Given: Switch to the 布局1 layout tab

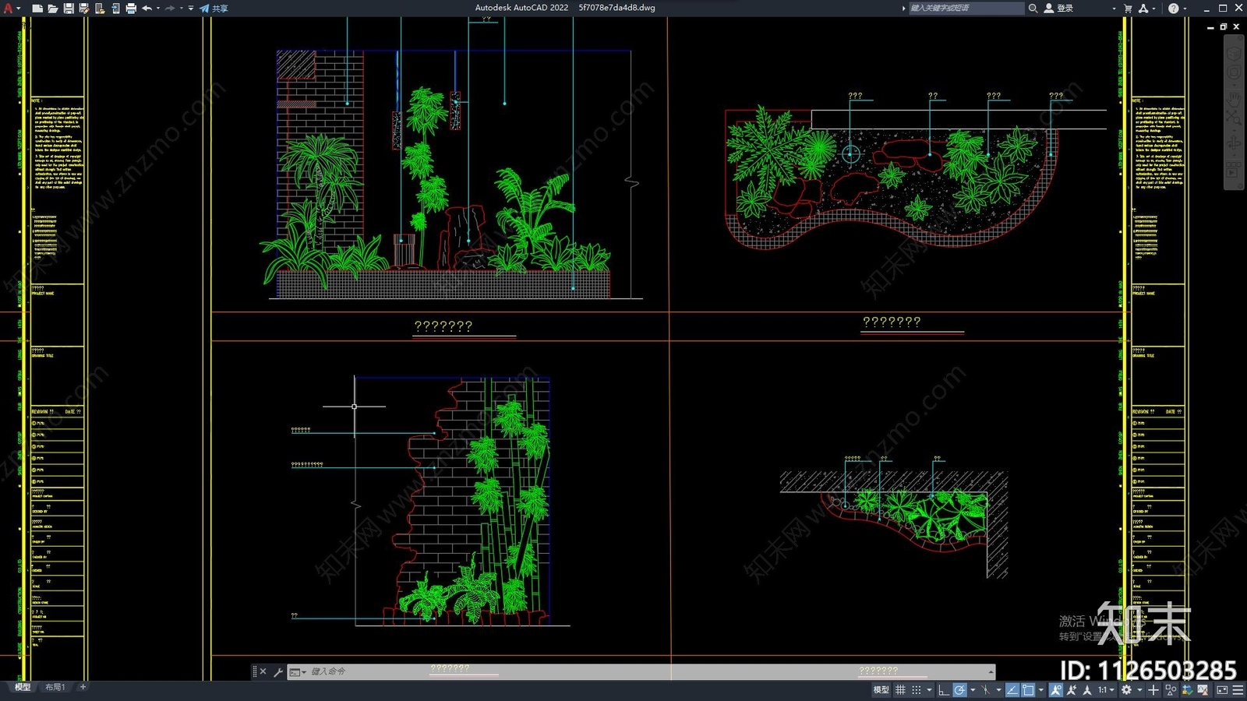Looking at the screenshot, I should (55, 687).
